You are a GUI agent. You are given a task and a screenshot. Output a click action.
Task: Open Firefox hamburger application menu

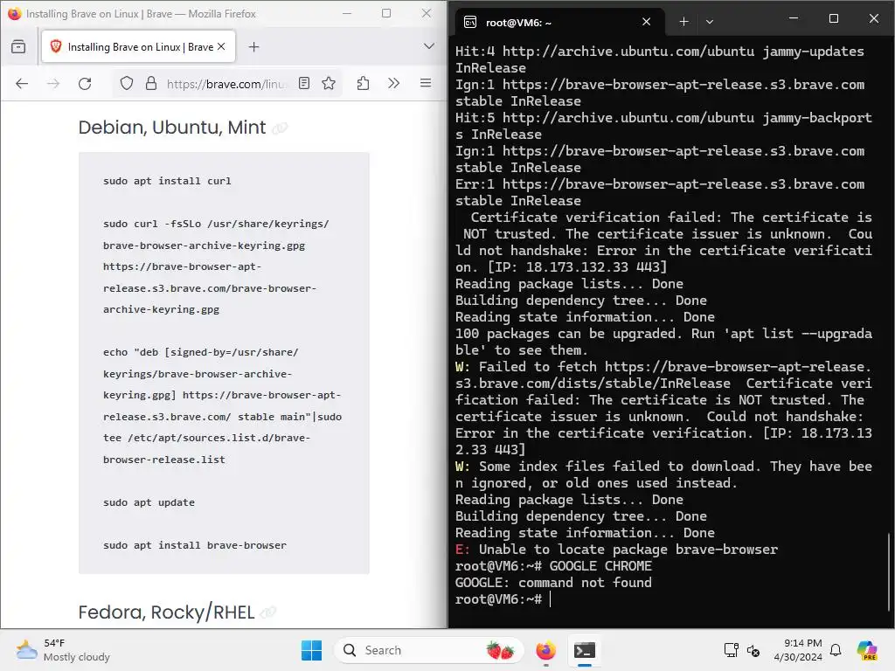tap(426, 83)
